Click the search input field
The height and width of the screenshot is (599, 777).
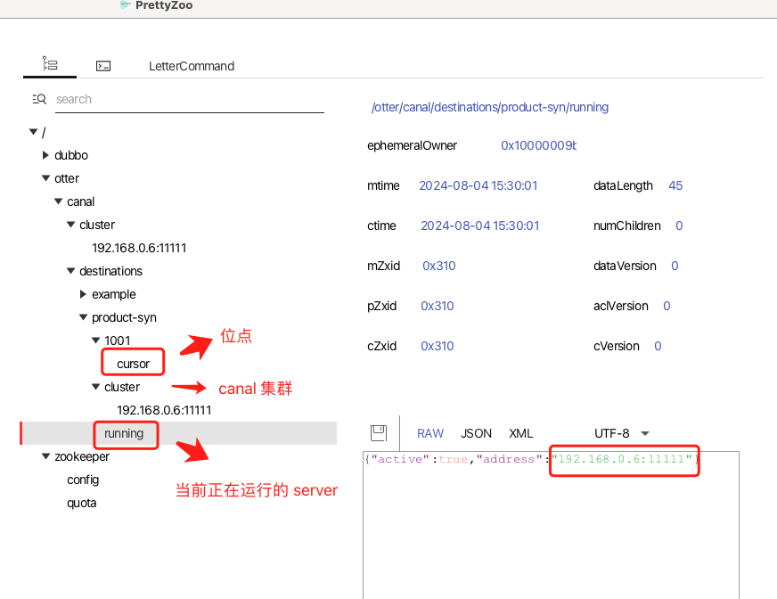click(187, 99)
